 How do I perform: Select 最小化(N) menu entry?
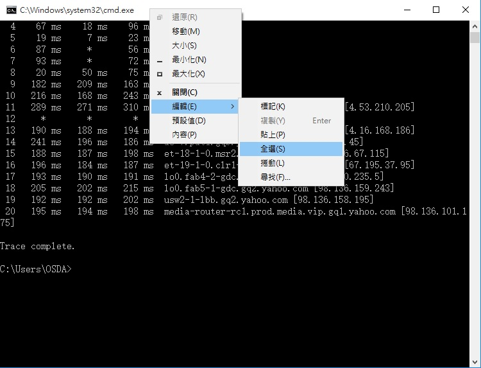pyautogui.click(x=189, y=60)
